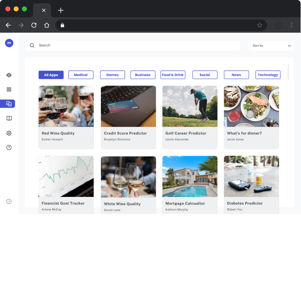Open a new browser tab
The image size is (301, 289).
click(x=61, y=10)
